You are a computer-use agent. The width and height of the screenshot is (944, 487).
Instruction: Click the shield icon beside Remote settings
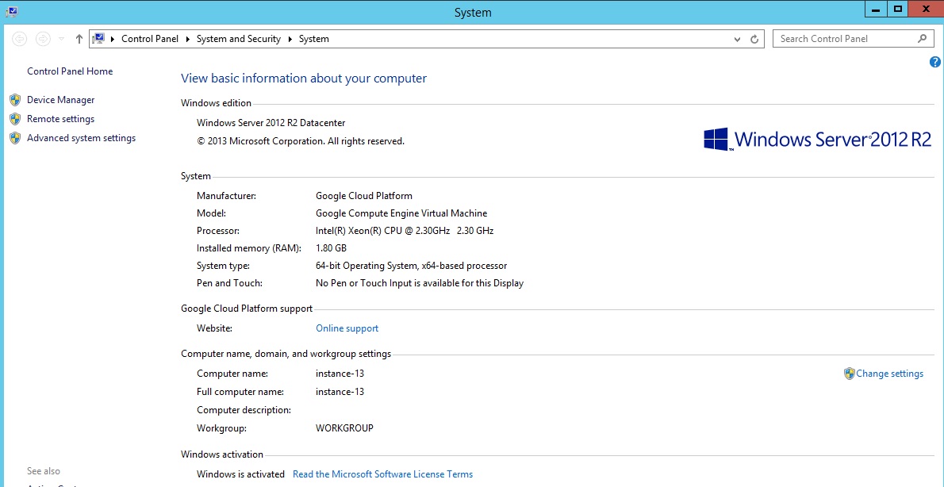[x=16, y=119]
